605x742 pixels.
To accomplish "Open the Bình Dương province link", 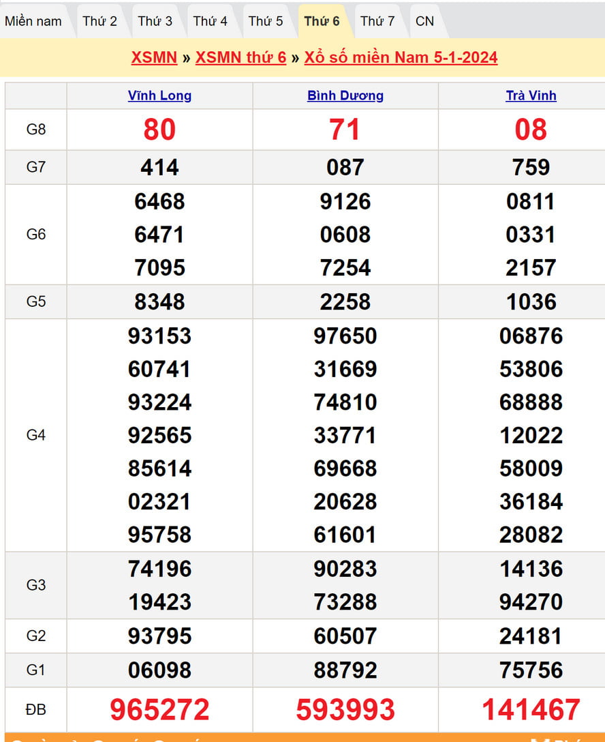I will click(345, 95).
